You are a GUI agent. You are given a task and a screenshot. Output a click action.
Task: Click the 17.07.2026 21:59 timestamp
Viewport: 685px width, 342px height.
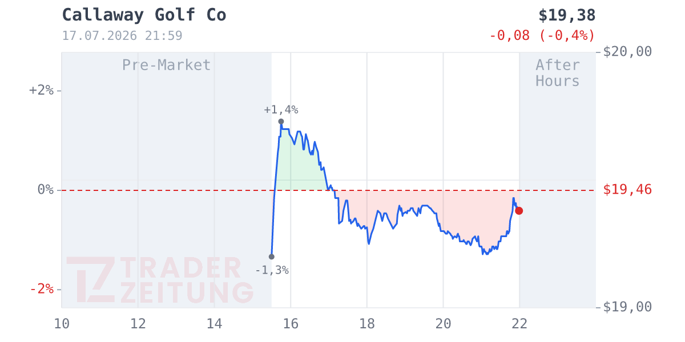click(x=122, y=36)
